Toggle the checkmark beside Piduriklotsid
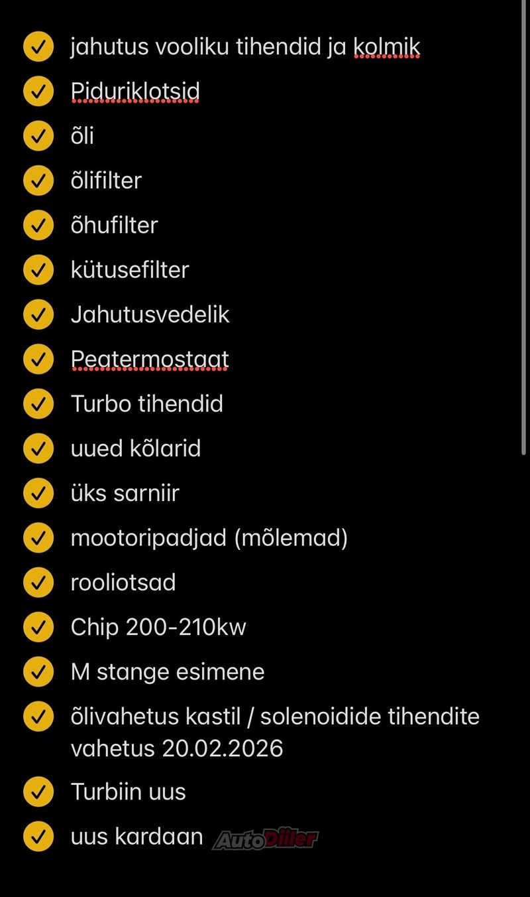 (x=38, y=92)
